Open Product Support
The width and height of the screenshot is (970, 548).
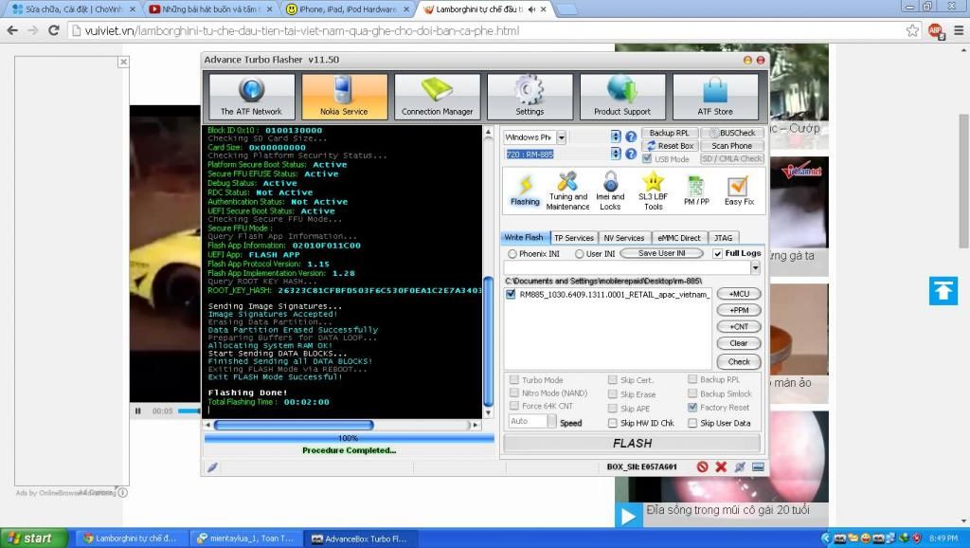(622, 96)
